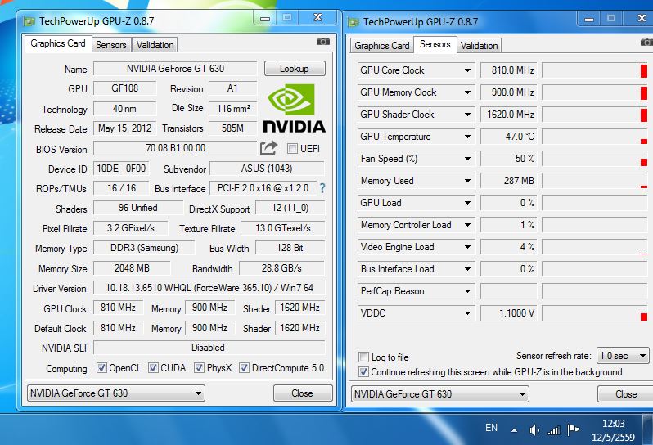Screen dimensions: 653x445
Task: Select Sensors tab in right window
Action: tap(435, 44)
